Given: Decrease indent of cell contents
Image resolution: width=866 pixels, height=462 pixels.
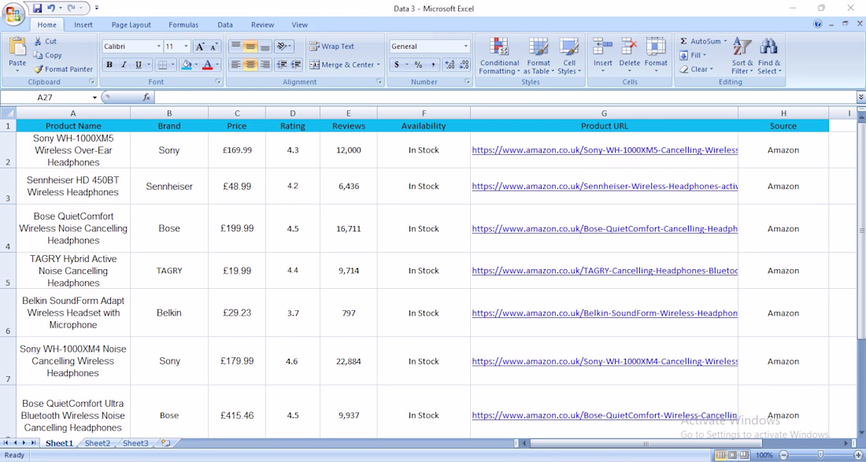Looking at the screenshot, I should [282, 65].
